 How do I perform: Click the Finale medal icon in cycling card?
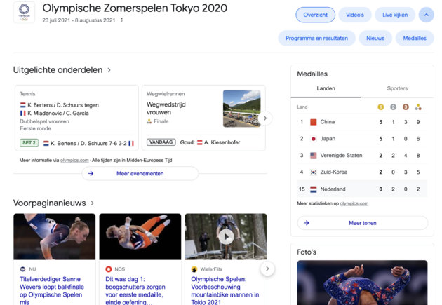pos(149,121)
